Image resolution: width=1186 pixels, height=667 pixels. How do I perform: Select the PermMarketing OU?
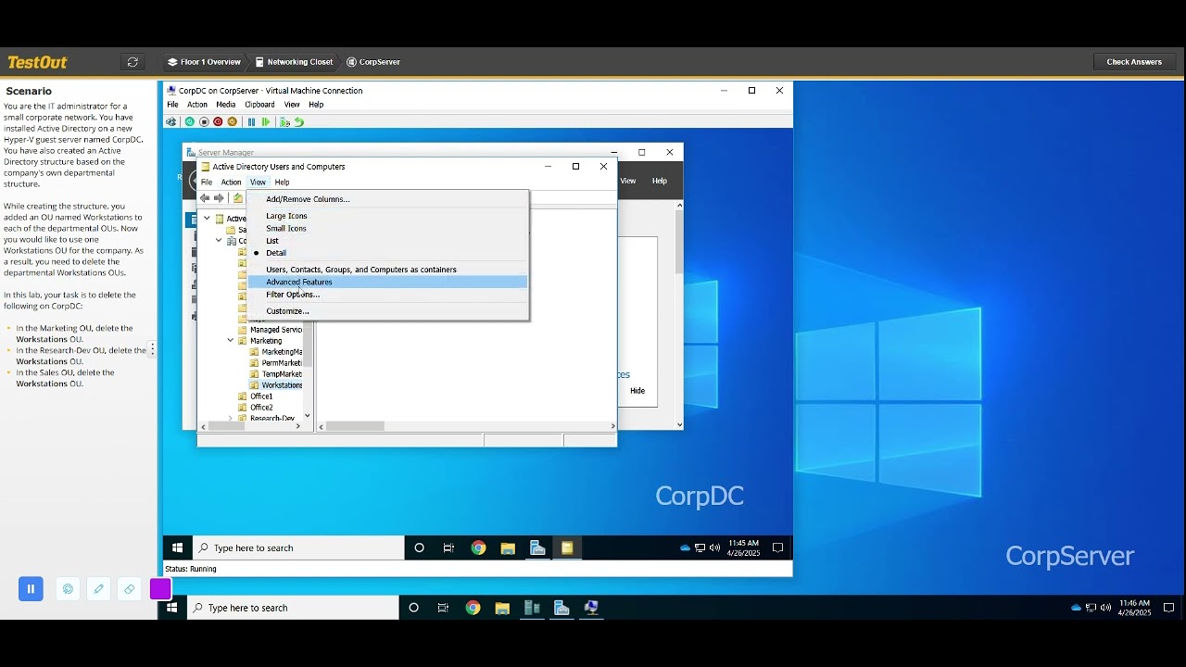tap(282, 363)
